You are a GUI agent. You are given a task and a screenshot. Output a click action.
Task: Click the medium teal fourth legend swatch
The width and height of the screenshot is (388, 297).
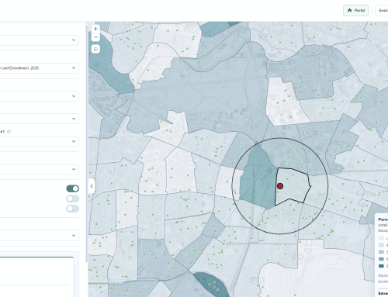pos(381,259)
